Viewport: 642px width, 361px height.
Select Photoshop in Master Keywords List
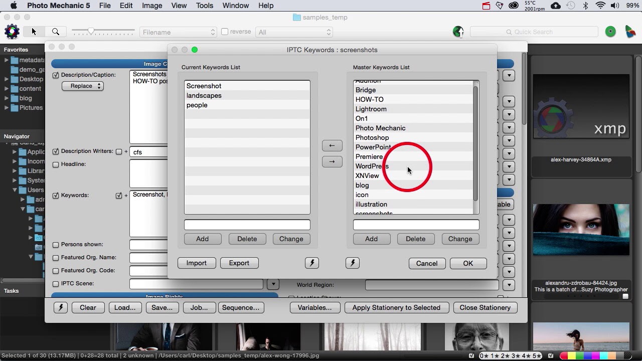coord(414,137)
